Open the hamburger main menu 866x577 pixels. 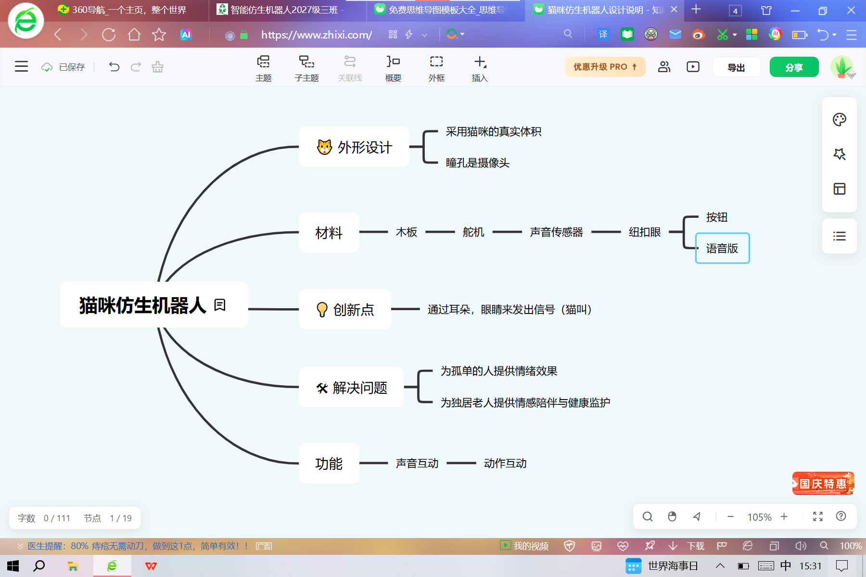[x=21, y=66]
